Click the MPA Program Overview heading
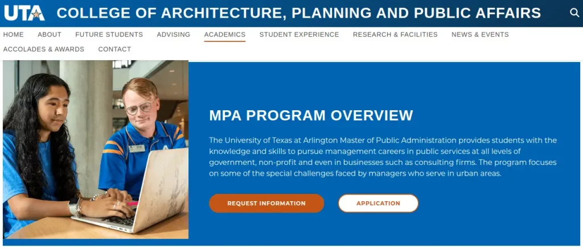Viewport: 583px width, 249px height. coord(311,115)
